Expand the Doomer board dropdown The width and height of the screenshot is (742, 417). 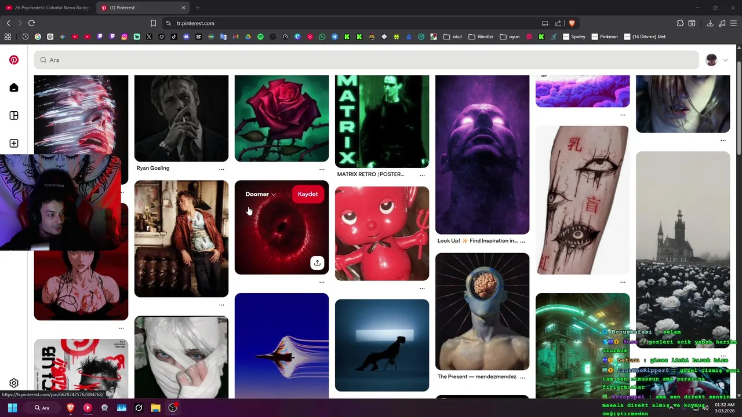(x=260, y=194)
